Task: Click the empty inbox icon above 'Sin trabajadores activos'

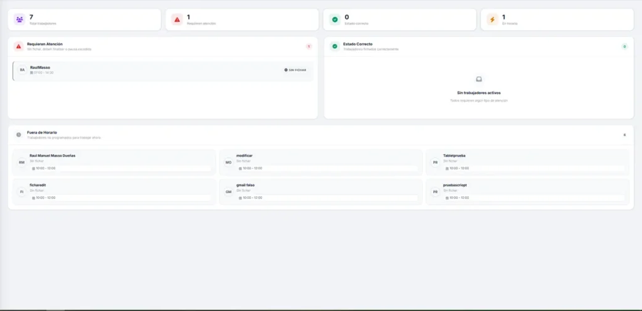Action: [x=478, y=79]
